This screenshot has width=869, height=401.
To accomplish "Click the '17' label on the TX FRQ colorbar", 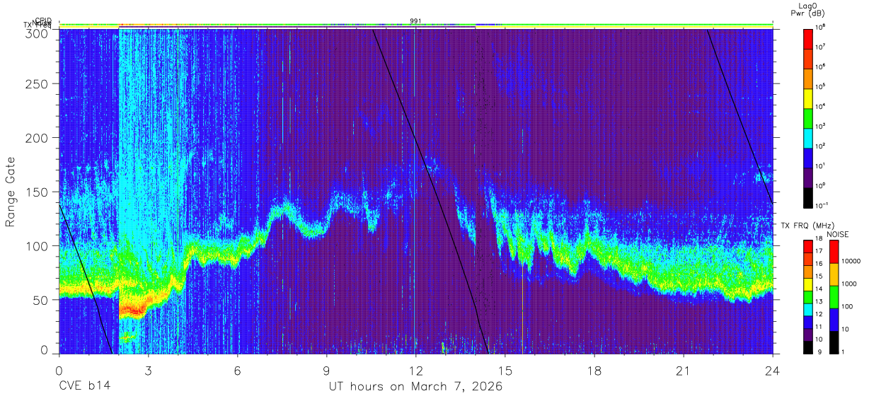I will [x=819, y=251].
